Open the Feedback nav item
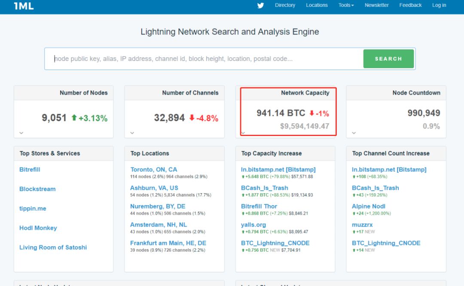 pyautogui.click(x=410, y=5)
